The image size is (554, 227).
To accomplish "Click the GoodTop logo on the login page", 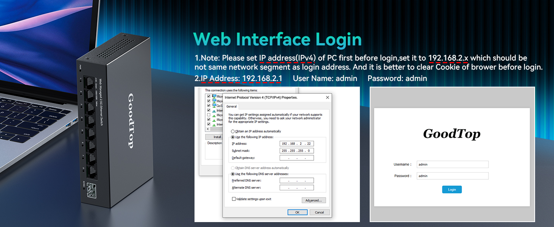I will (x=452, y=134).
